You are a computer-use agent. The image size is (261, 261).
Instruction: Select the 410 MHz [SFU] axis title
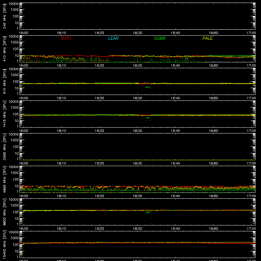[5, 49]
